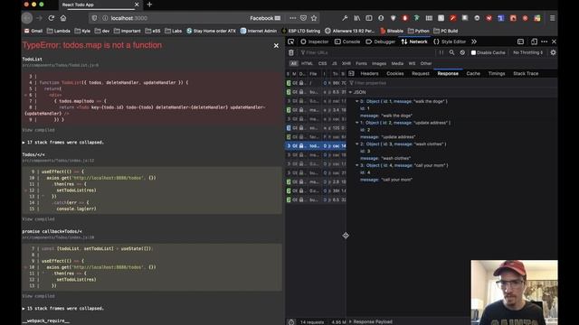Collapse object 1 update address
The height and width of the screenshot is (325, 579).
(357, 123)
